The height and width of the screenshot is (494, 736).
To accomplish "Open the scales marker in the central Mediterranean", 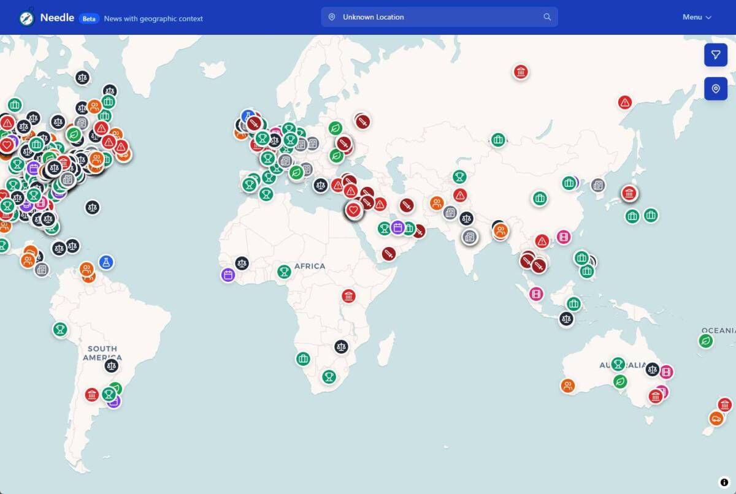I will tap(321, 184).
